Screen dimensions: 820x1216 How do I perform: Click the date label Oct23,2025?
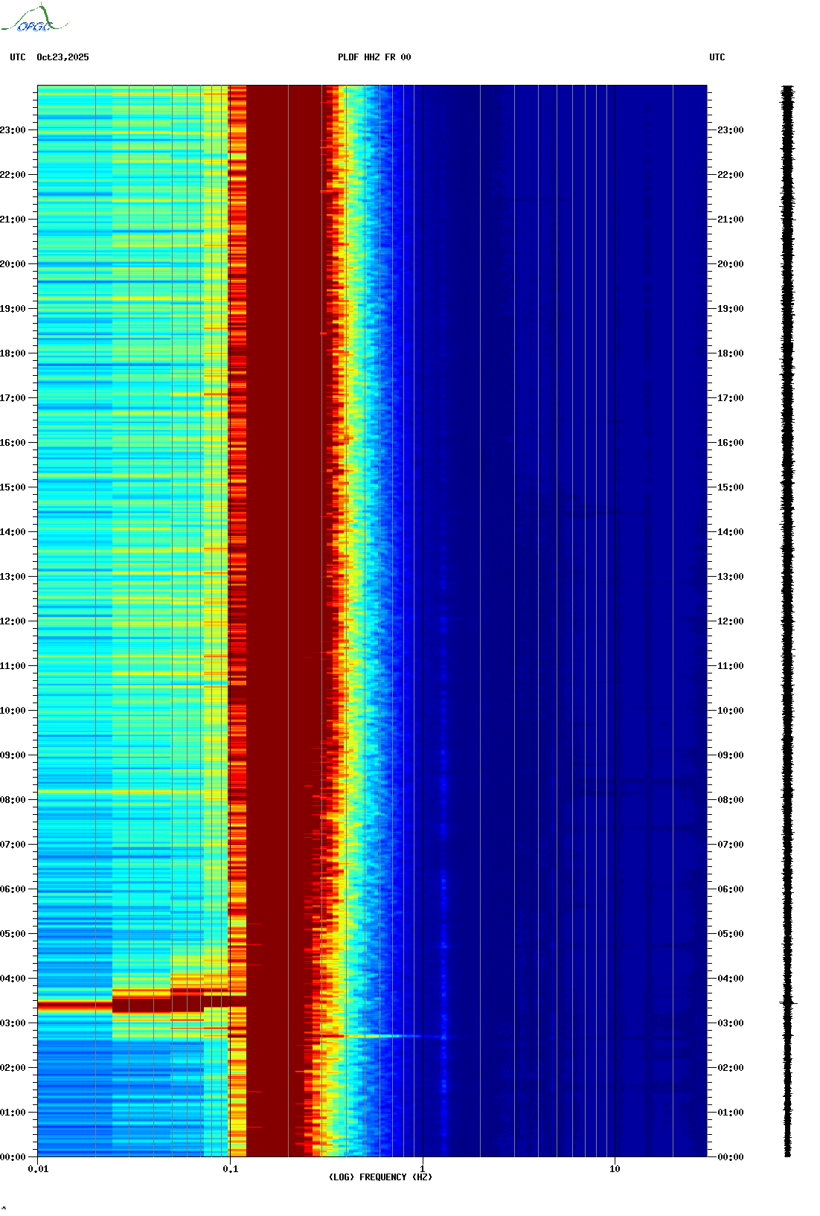pos(63,57)
